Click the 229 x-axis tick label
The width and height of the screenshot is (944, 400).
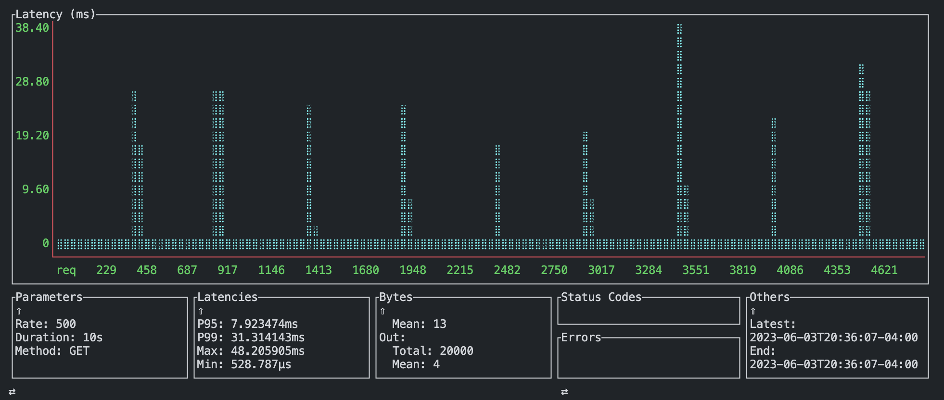(106, 270)
